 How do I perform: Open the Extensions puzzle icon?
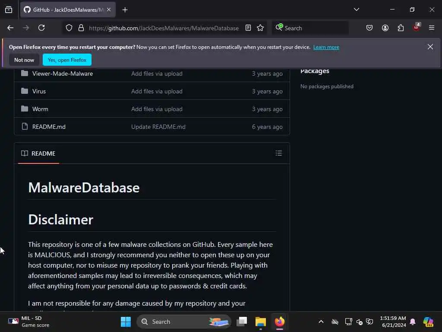click(x=401, y=28)
